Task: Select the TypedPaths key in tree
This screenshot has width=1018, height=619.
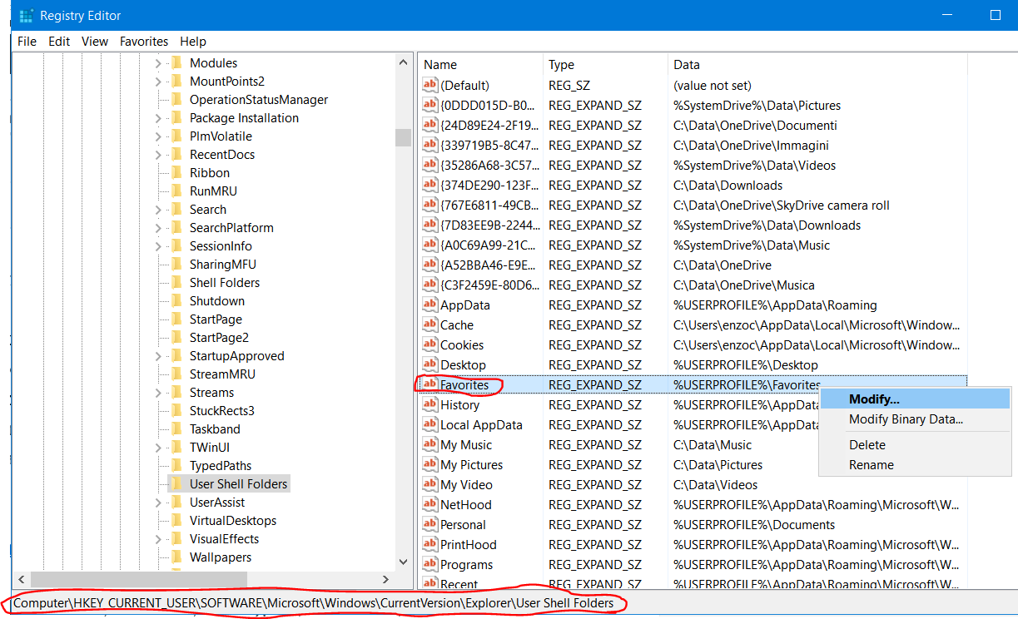Action: [x=221, y=466]
